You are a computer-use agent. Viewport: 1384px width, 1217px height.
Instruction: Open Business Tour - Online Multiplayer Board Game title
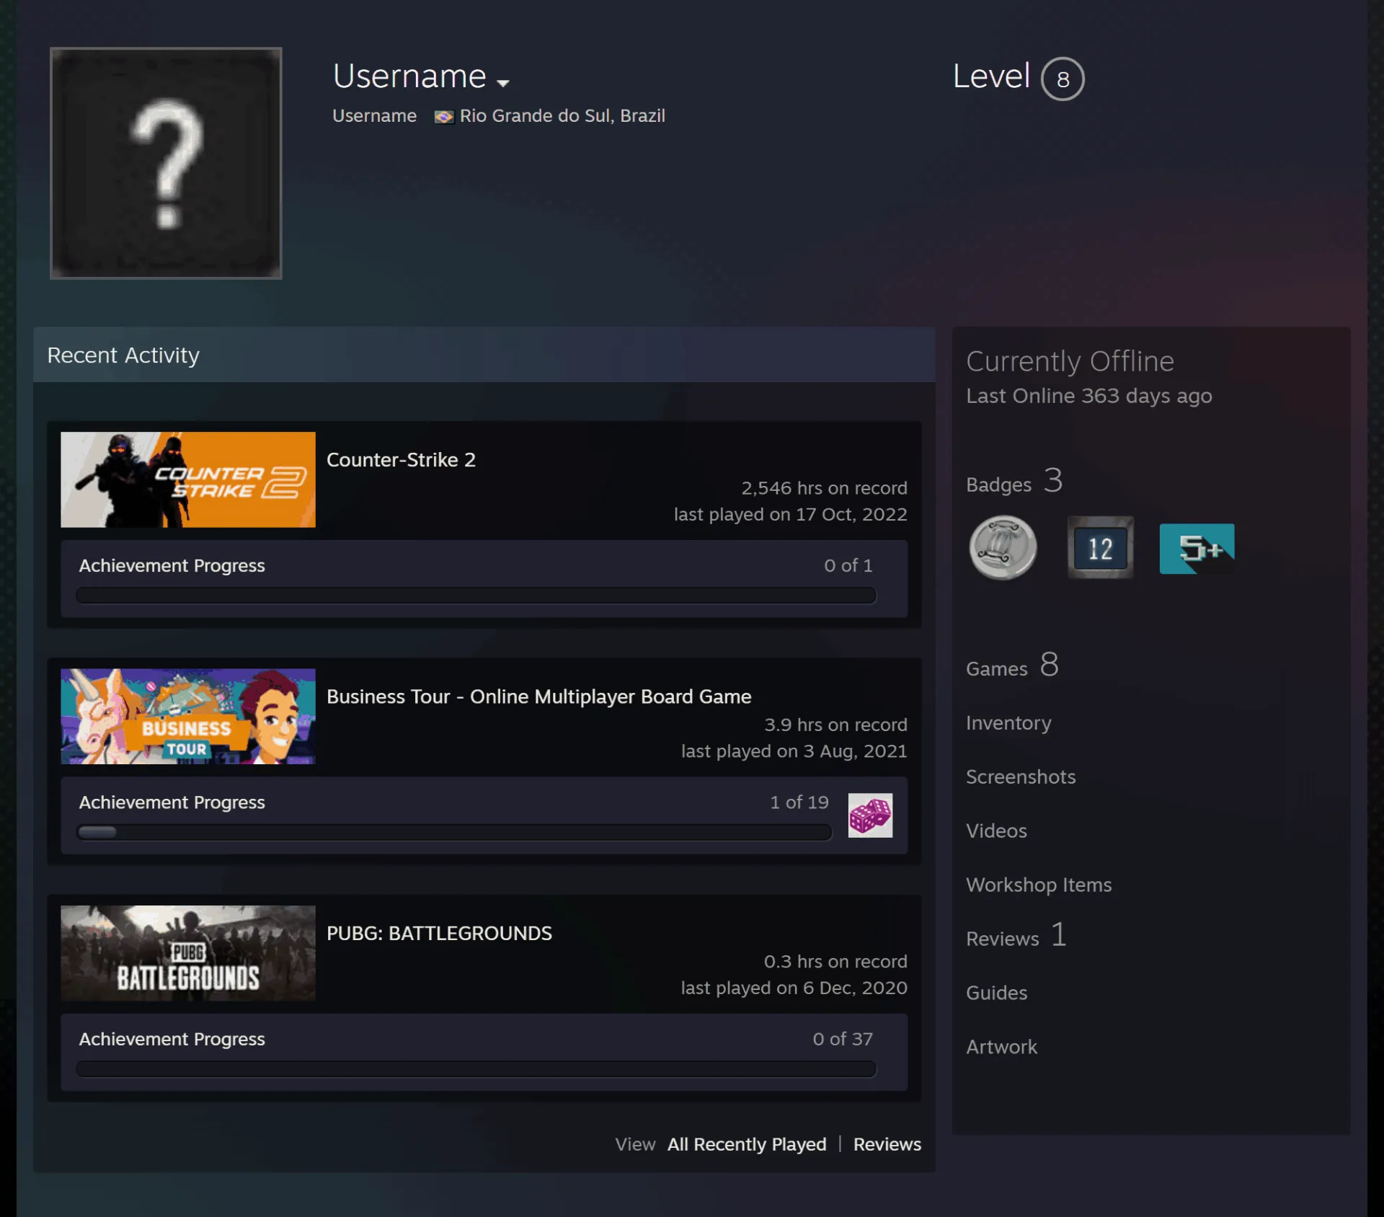tap(538, 696)
